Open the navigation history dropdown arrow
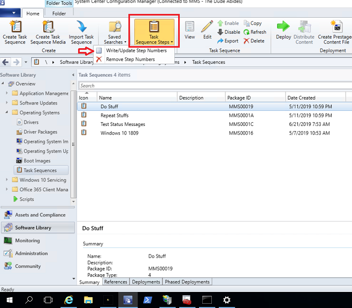352x308 pixels. pos(26,62)
